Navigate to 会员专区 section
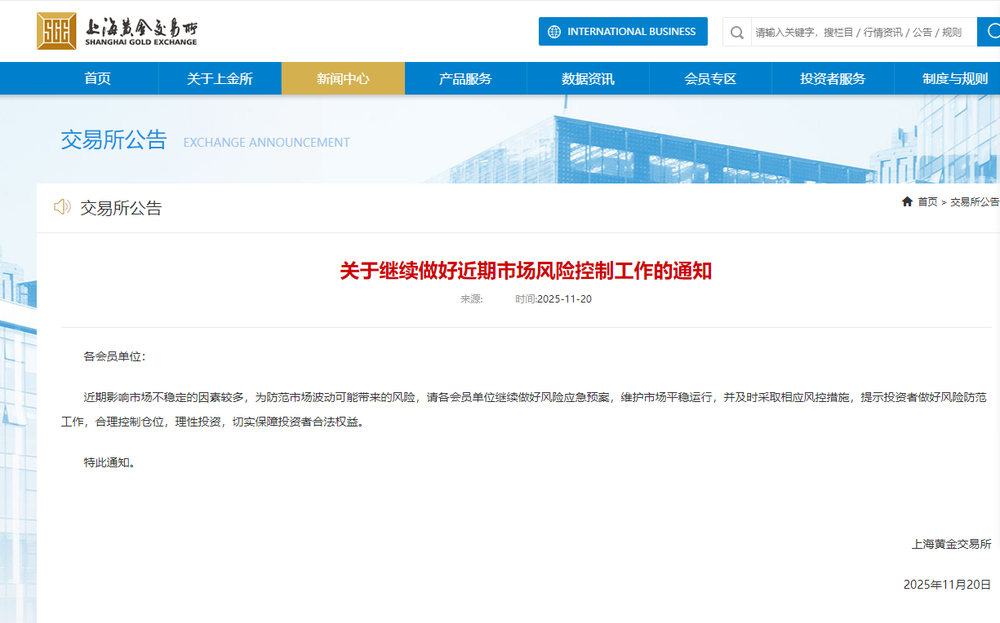This screenshot has height=623, width=1000. tap(710, 79)
